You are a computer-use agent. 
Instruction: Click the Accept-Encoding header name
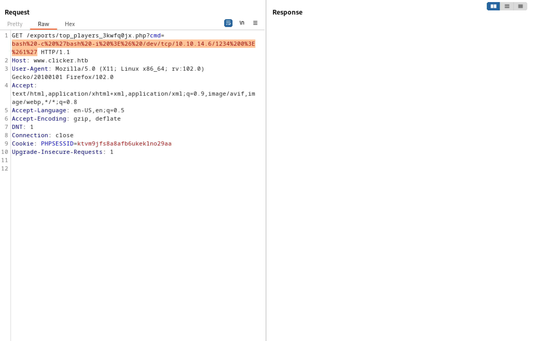coord(39,119)
